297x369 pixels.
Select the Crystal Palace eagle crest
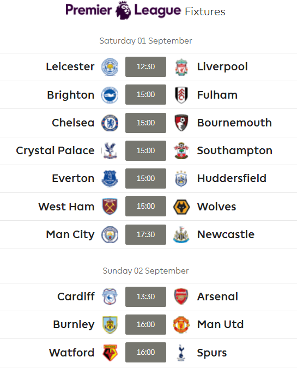(x=110, y=150)
